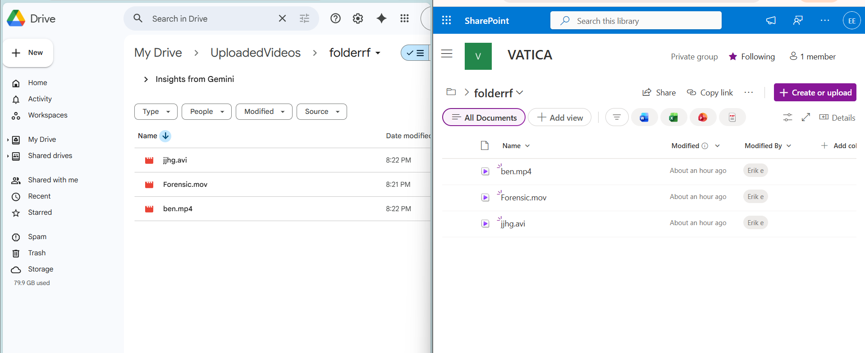Click the play icon beside ben.mp4 in SharePoint
Screen dimensions: 865x353
point(485,172)
